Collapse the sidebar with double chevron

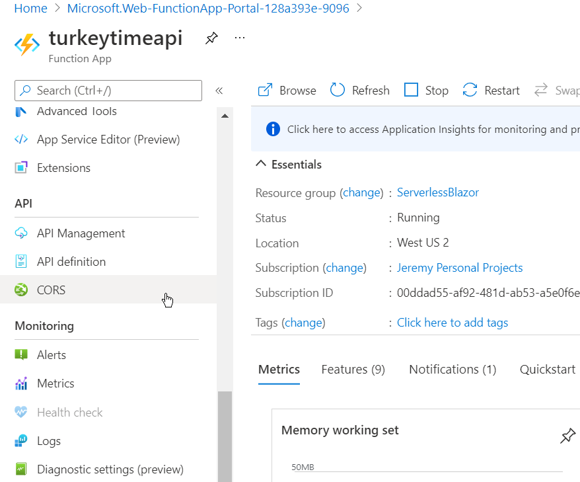219,91
